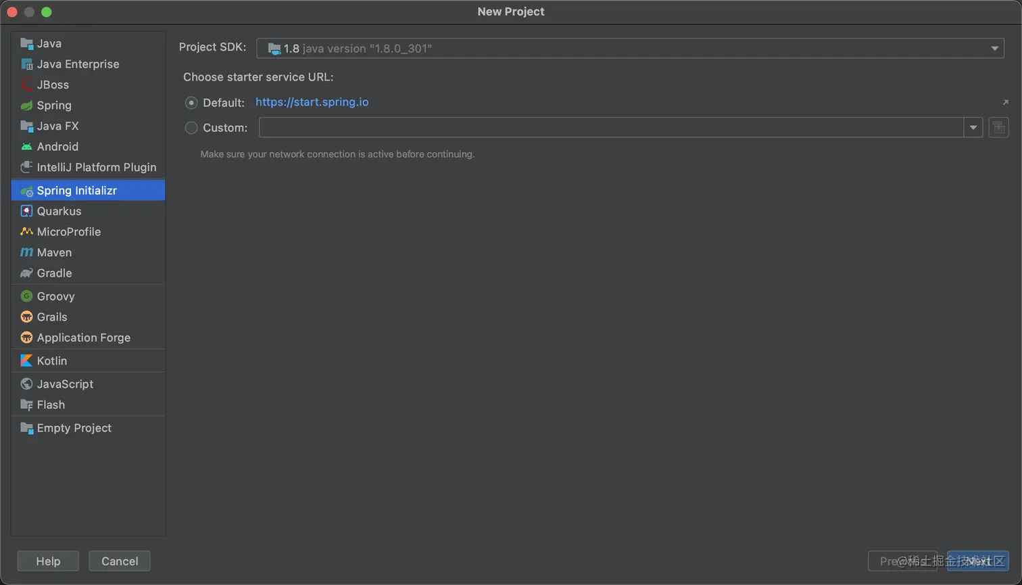Screen dimensions: 1022x585
Task: Click the Help button
Action: [48, 561]
